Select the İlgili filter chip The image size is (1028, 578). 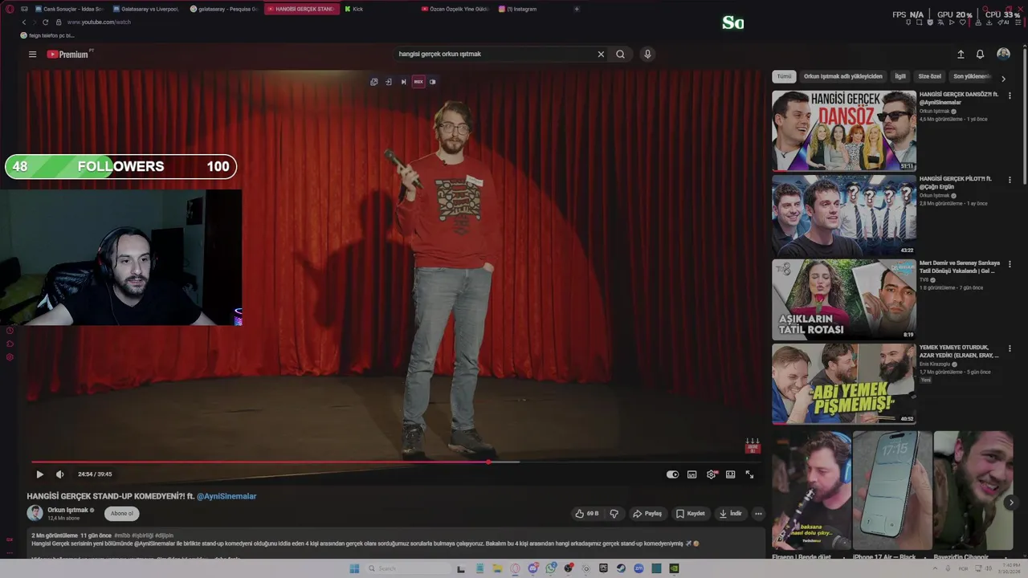[900, 76]
